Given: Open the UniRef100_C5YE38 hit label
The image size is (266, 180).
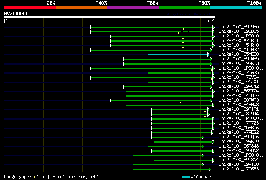Looking at the screenshot, I should tap(239, 55).
